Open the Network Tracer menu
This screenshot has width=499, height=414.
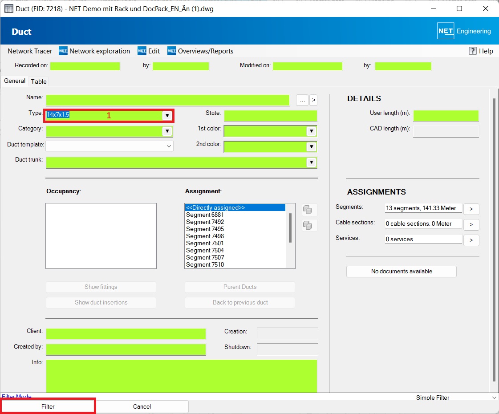click(x=30, y=51)
